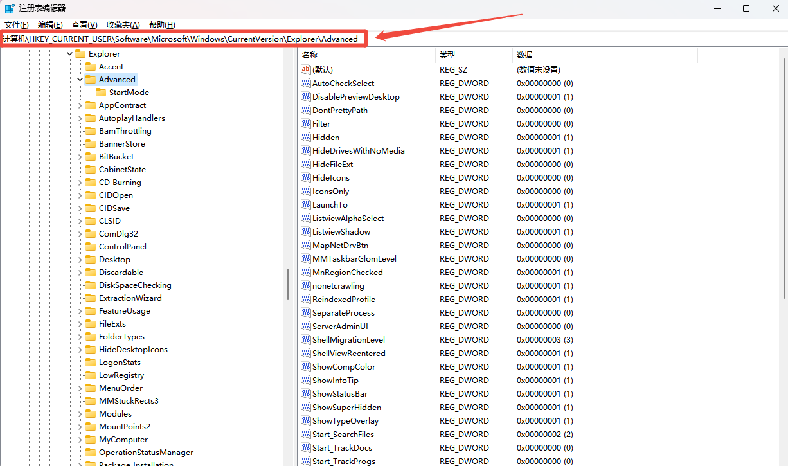This screenshot has width=788, height=466.
Task: Click the tree pane vertical scrollbar thumb
Action: pos(287,283)
